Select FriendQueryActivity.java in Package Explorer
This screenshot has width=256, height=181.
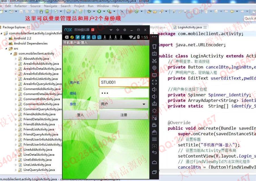click(41, 135)
